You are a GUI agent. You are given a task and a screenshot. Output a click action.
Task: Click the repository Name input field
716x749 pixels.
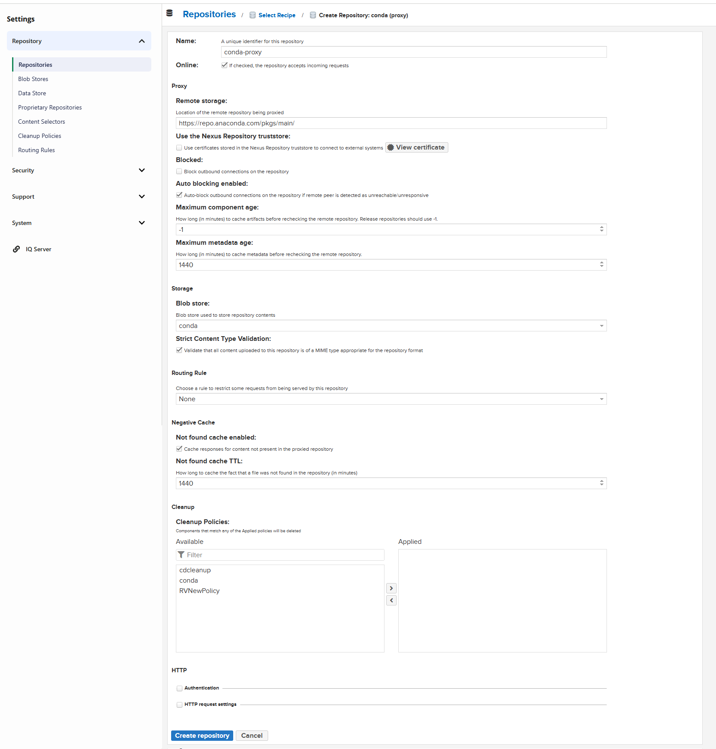414,52
